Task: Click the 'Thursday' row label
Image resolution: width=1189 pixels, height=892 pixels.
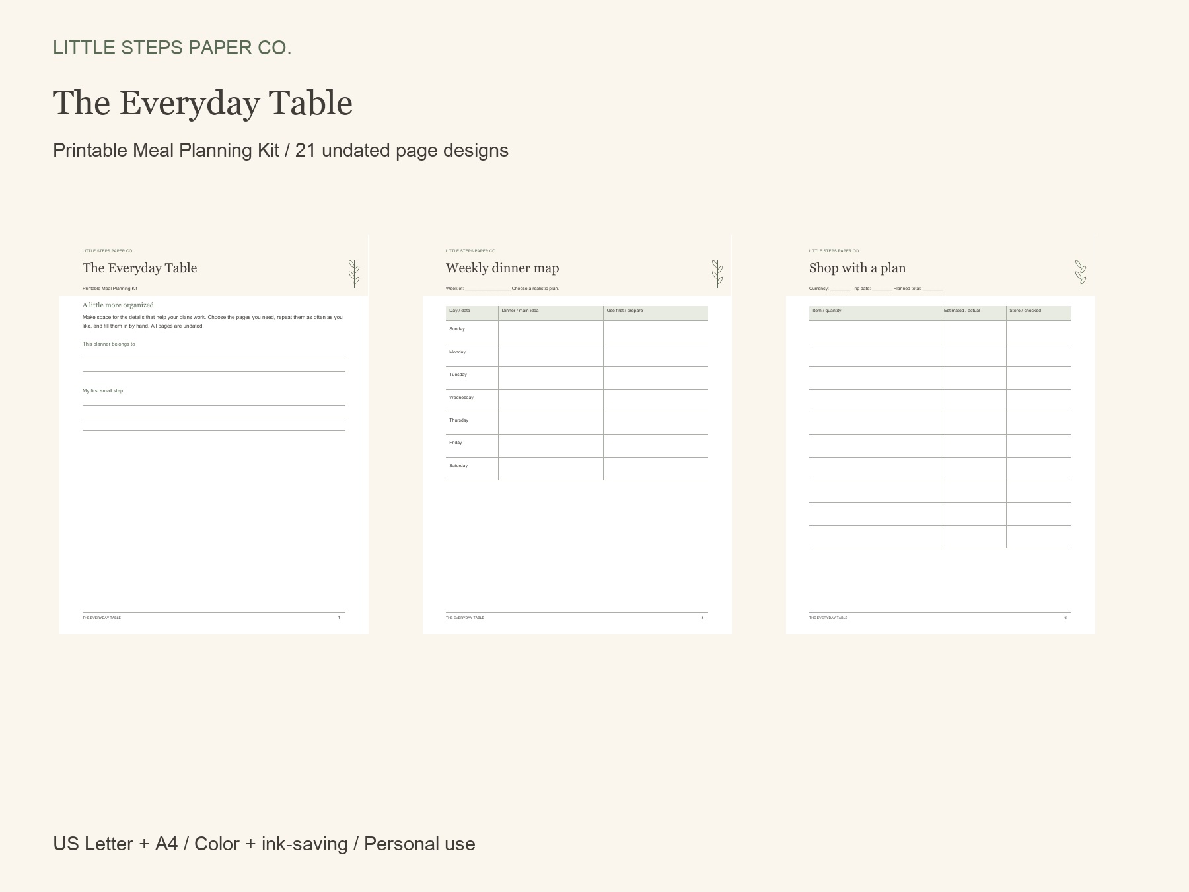Action: click(x=459, y=420)
